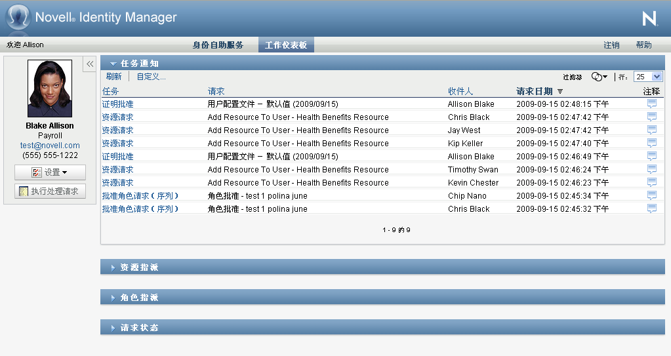
Task: Click the 过滤器 filter label
Action: click(573, 77)
